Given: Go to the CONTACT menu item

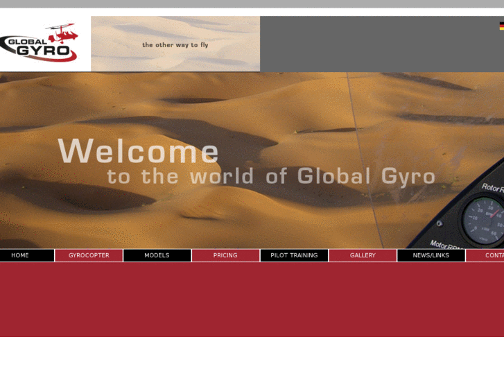Looking at the screenshot, I should pos(485,255).
